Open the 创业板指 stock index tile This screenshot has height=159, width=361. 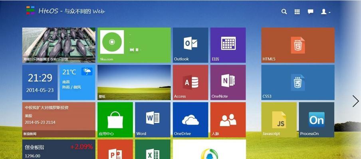point(59,149)
